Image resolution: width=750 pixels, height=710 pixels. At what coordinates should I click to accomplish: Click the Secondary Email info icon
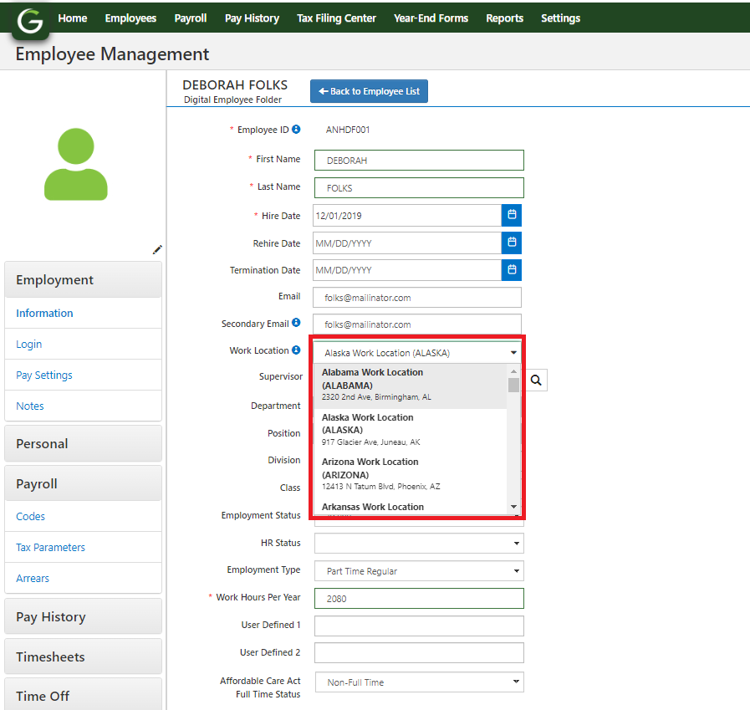tap(296, 323)
